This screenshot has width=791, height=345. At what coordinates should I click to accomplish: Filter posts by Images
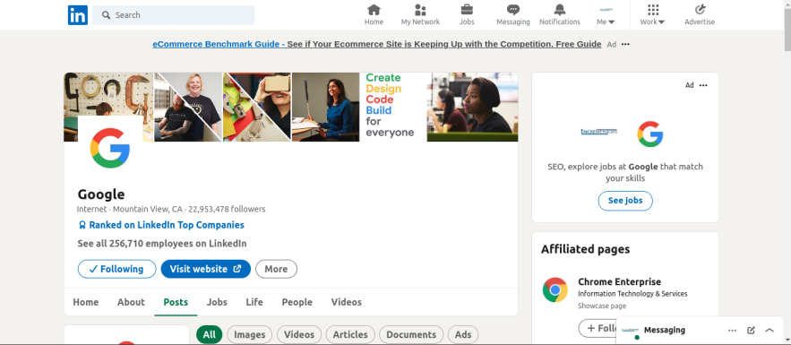(250, 334)
